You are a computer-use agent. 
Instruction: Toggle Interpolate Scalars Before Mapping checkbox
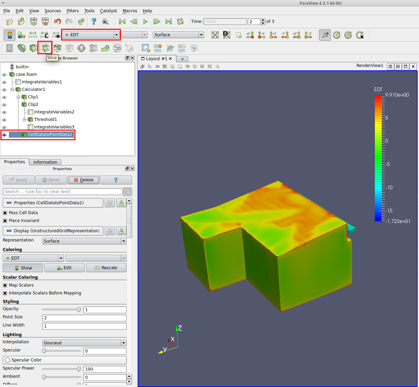click(x=5, y=293)
